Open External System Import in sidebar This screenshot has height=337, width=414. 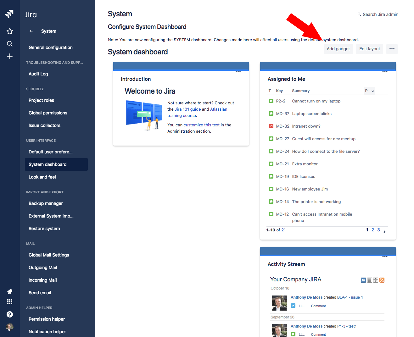pyautogui.click(x=51, y=216)
